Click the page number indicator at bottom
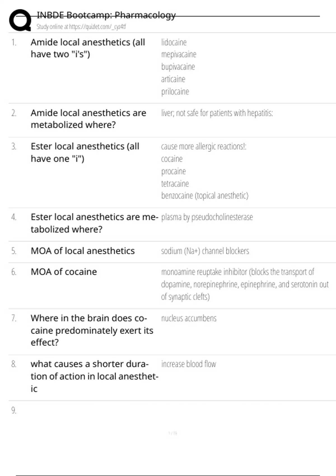Image resolution: width=336 pixels, height=476 pixels. (172, 433)
